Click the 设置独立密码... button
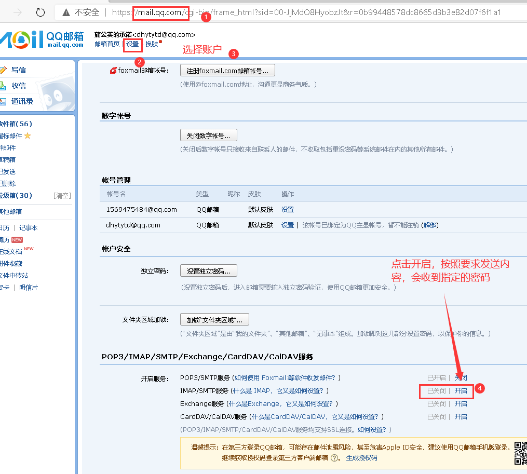This screenshot has width=527, height=474. tap(209, 271)
